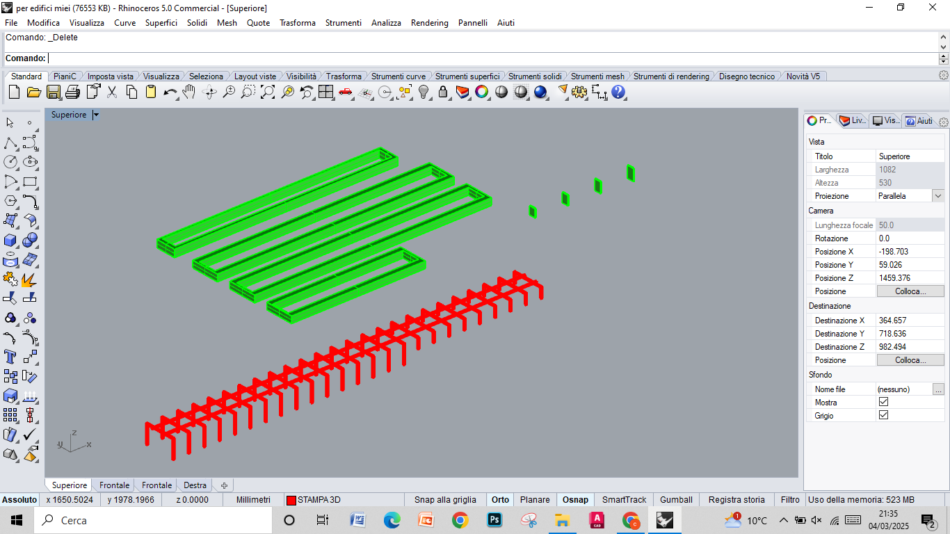This screenshot has height=534, width=950.
Task: Expand the Superiore viewport title dropdown arrow
Action: click(95, 115)
